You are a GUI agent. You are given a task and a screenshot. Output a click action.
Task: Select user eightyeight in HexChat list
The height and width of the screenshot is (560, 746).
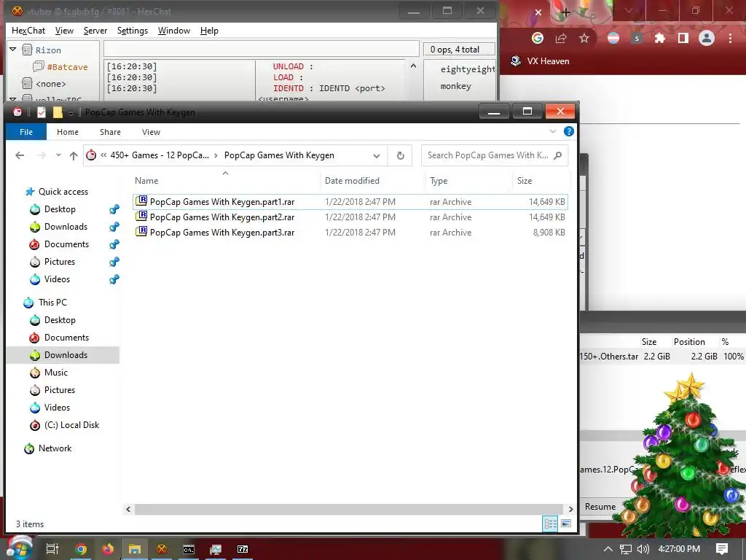[x=468, y=69]
